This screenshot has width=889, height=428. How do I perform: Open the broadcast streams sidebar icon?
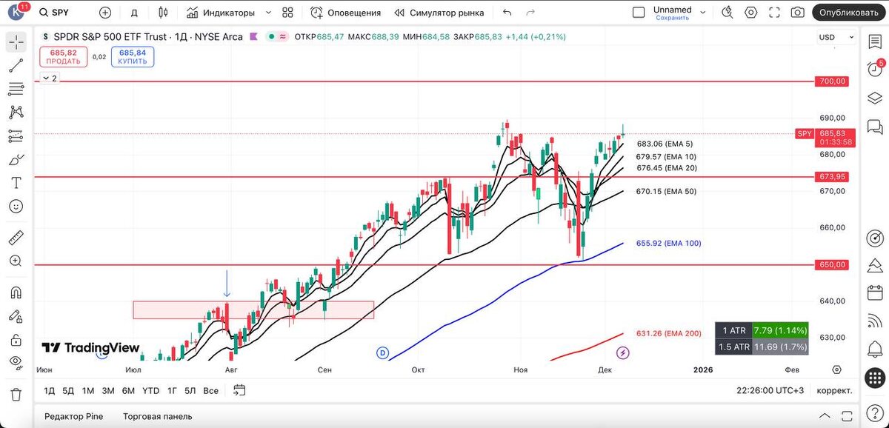pos(874,320)
